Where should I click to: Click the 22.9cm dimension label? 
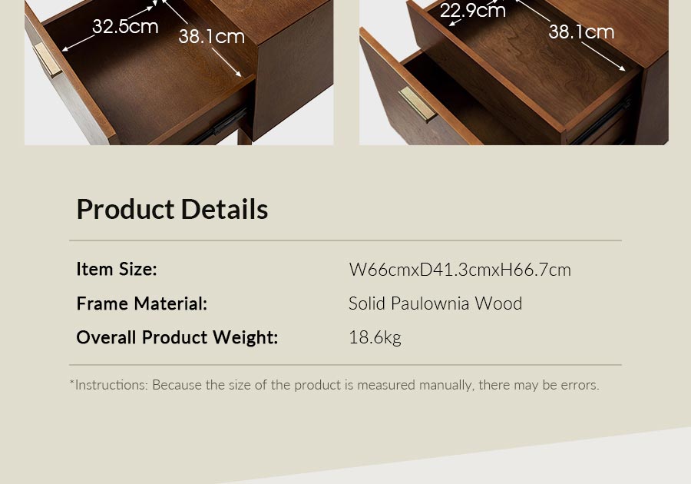(472, 11)
